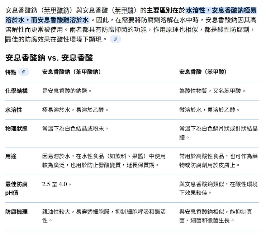The width and height of the screenshot is (266, 240).
Task: Click the cell starting with 親油性較大
Action: [x=104, y=216]
